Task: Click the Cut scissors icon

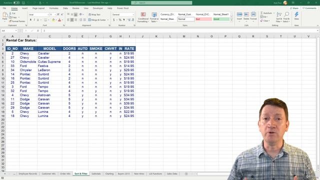Action: 10,13
